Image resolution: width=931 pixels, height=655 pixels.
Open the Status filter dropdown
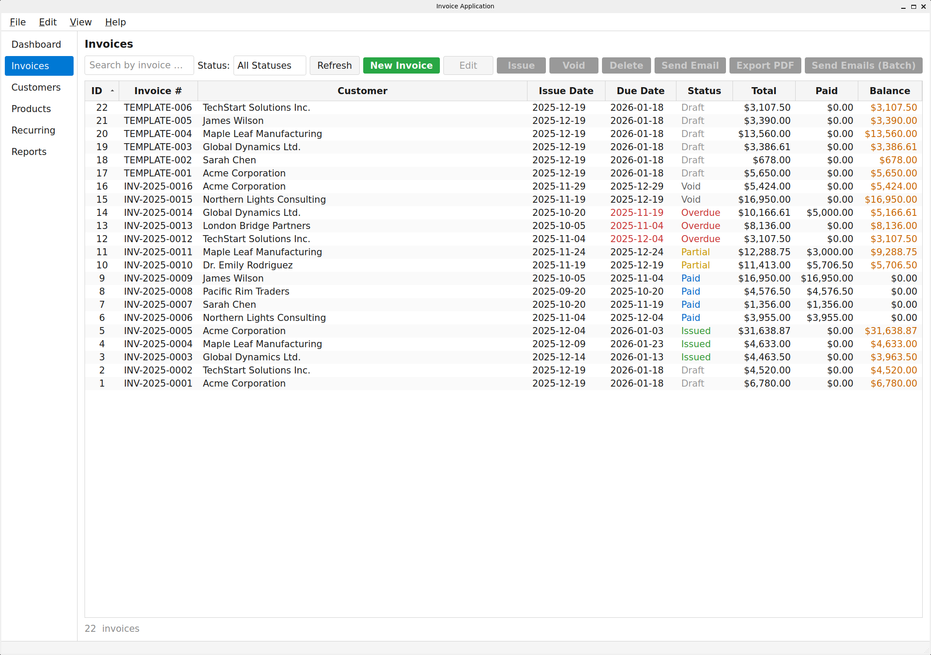point(269,65)
